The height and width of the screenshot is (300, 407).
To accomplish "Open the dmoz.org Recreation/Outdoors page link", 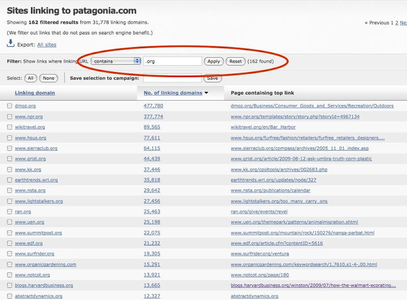I will [312, 106].
